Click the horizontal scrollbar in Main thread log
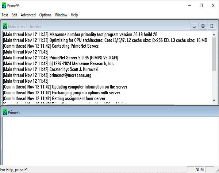Screen dimensions: 219x173 coord(91,104)
